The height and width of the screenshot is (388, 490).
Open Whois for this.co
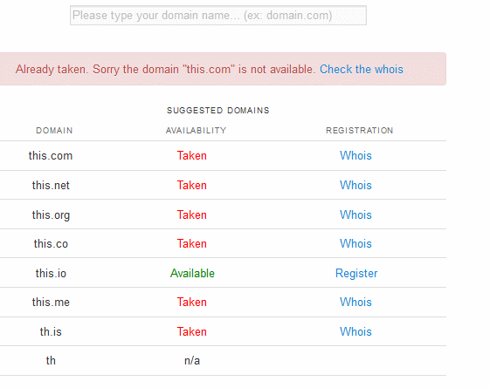pos(355,243)
